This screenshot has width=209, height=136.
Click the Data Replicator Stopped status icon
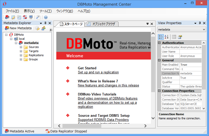coord(48,131)
